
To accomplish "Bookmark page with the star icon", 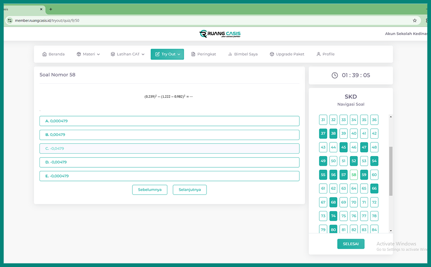I will tap(415, 20).
